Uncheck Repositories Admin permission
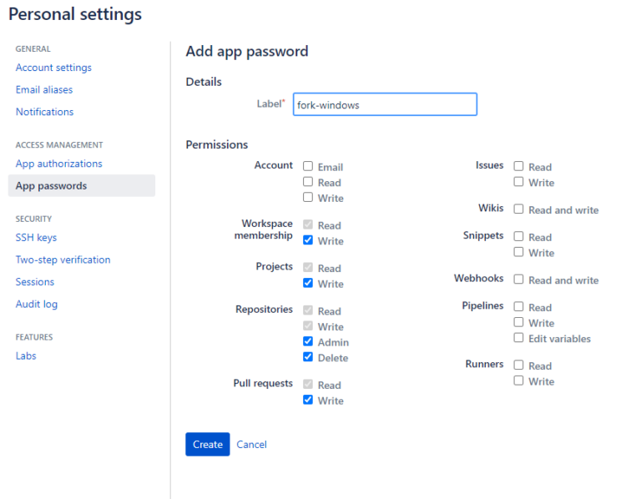The width and height of the screenshot is (641, 499). coord(308,341)
